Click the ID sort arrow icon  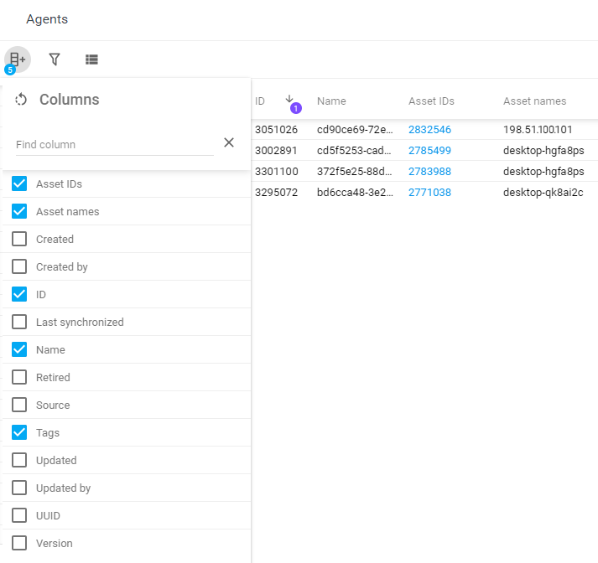[289, 100]
